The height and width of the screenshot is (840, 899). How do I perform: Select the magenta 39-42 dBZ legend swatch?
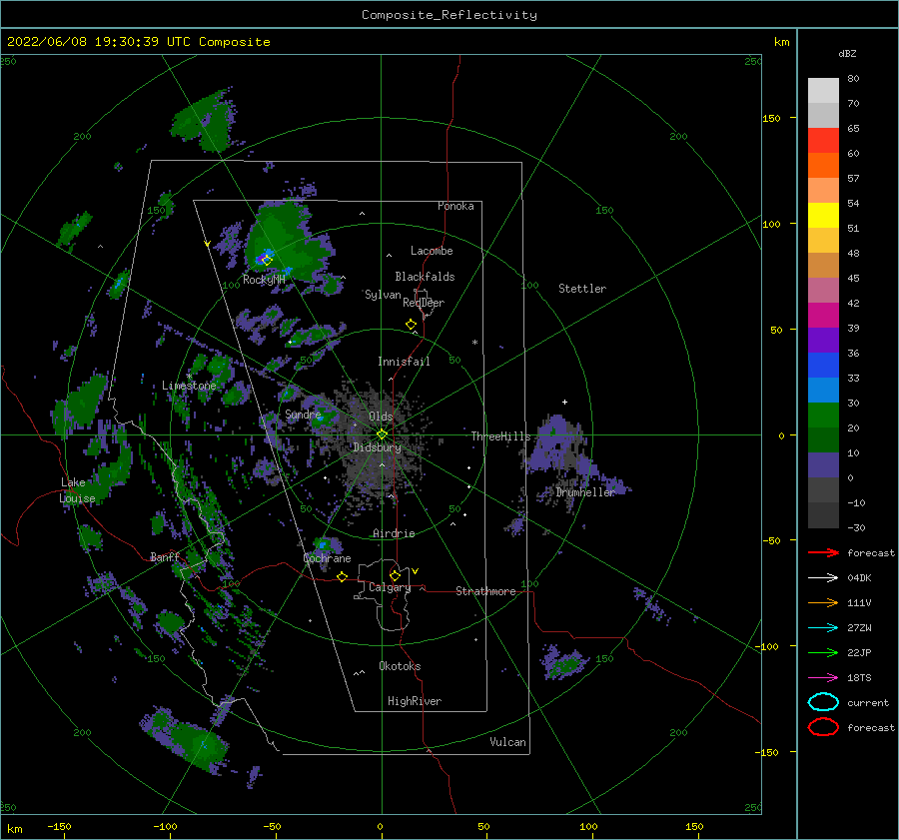pyautogui.click(x=823, y=316)
